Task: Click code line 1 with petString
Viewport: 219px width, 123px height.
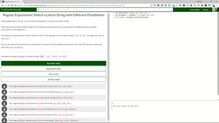Action: coord(132,13)
